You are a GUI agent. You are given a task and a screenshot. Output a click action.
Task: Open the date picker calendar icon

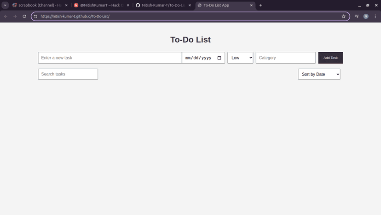tap(219, 58)
